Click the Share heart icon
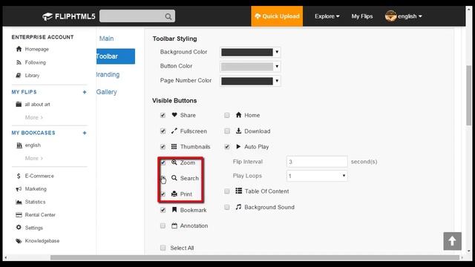Image resolution: width=475 pixels, height=267 pixels. coord(174,115)
